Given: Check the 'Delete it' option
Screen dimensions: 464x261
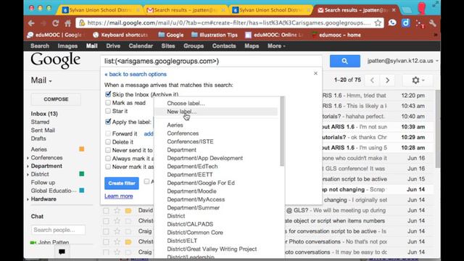Looking at the screenshot, I should [x=108, y=142].
